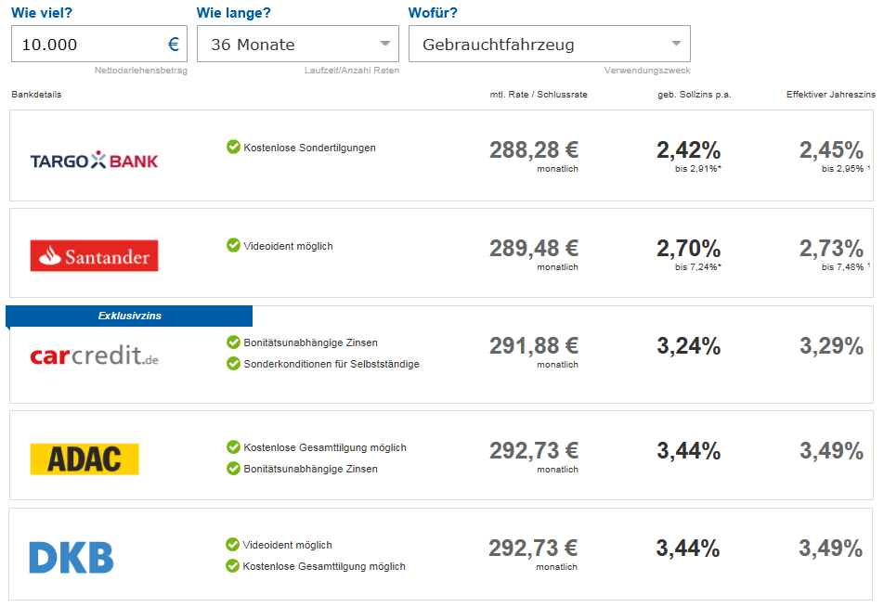Viewport: 884px width, 607px height.
Task: Click the 'Wie viel?' label
Action: point(42,12)
